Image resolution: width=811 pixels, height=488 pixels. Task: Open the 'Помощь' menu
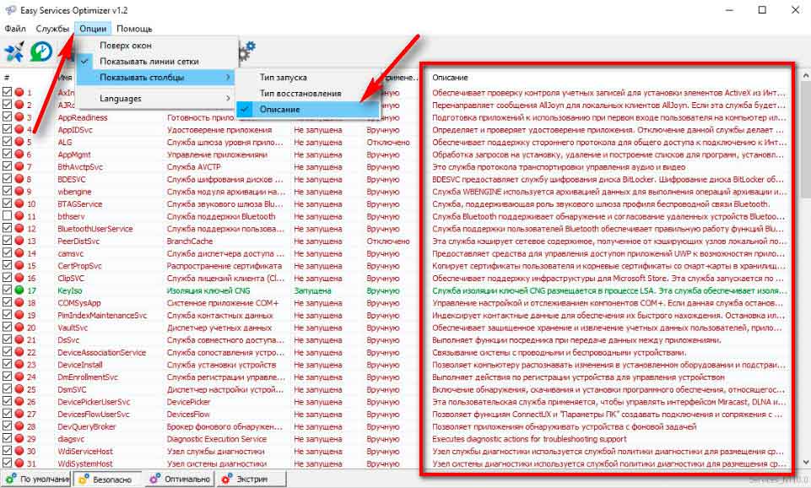[134, 28]
